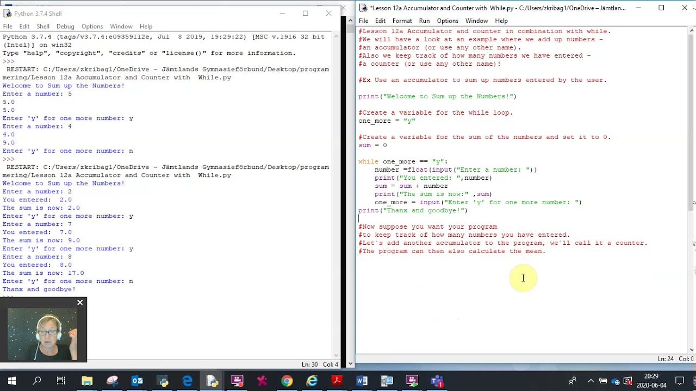Image resolution: width=696 pixels, height=391 pixels.
Task: Open the People icon in system tray
Action: click(x=573, y=381)
